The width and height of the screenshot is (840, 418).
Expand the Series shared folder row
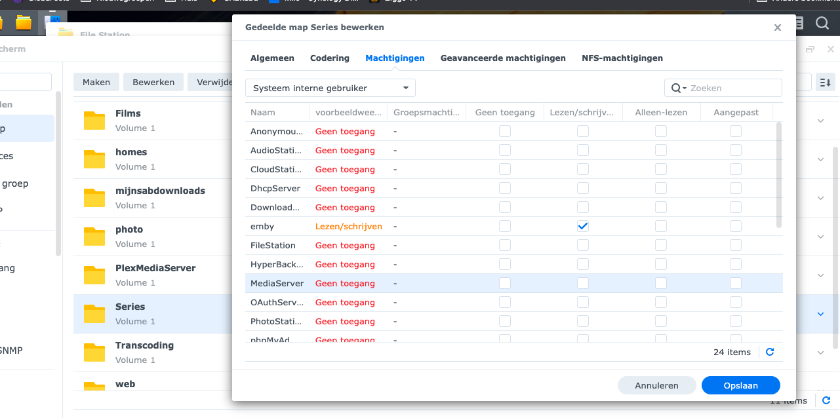coord(820,314)
